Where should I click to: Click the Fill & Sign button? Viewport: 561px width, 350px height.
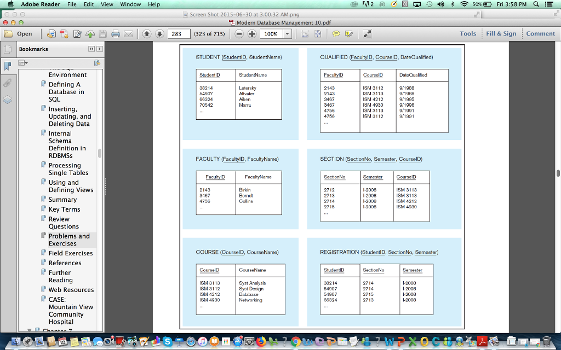coord(501,33)
